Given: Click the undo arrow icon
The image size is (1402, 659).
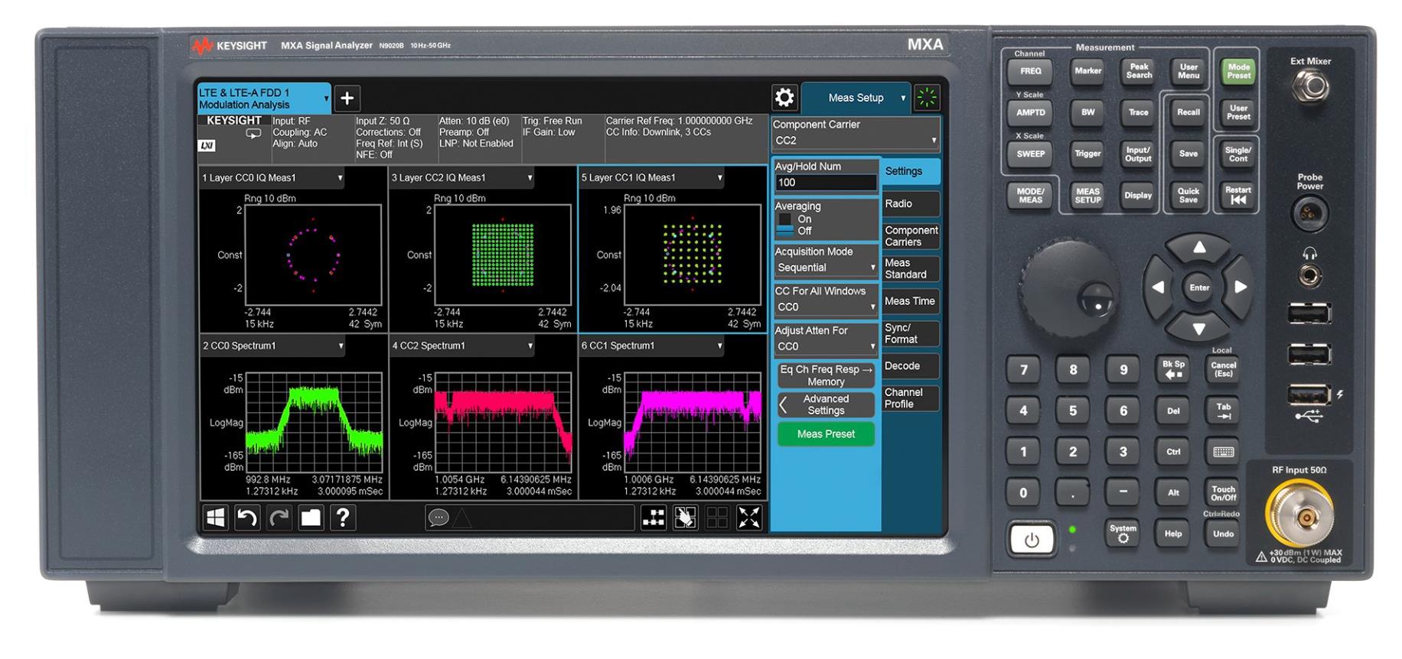Looking at the screenshot, I should coord(247,518).
